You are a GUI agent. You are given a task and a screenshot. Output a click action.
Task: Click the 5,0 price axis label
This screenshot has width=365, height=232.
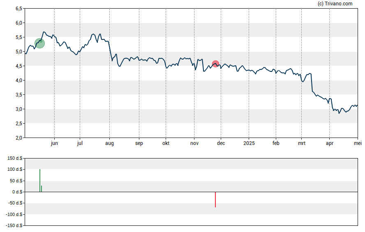click(19, 52)
